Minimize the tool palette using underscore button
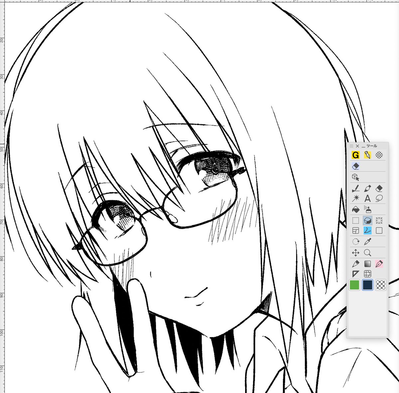The height and width of the screenshot is (393, 399). [363, 146]
